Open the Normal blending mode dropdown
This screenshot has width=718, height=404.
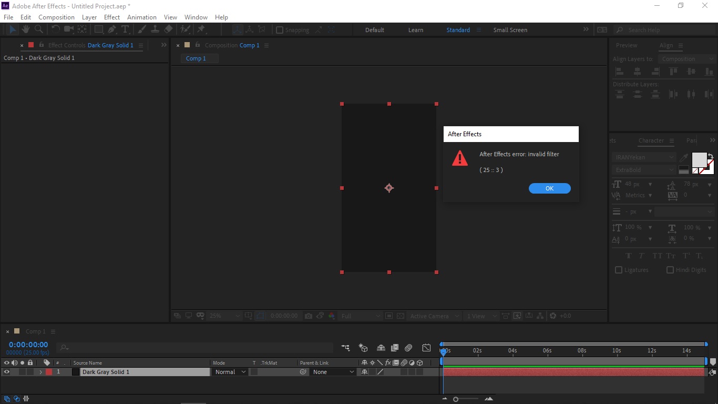[230, 372]
